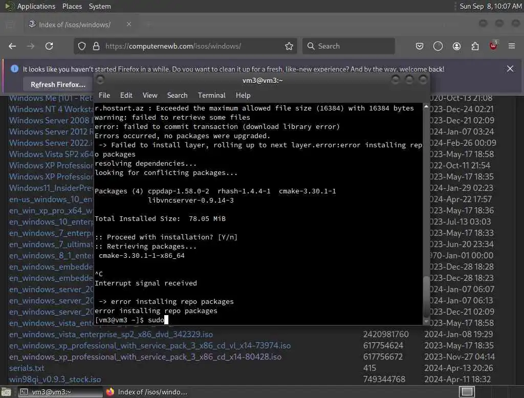524x398 pixels.
Task: Select the Index of /isos/windows/ browser tab
Action: [x=79, y=25]
